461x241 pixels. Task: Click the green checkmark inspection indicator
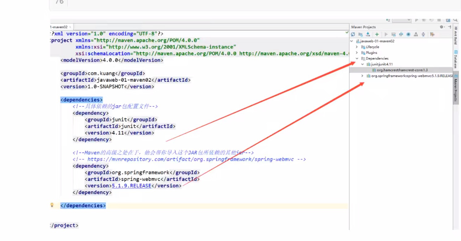point(347,32)
